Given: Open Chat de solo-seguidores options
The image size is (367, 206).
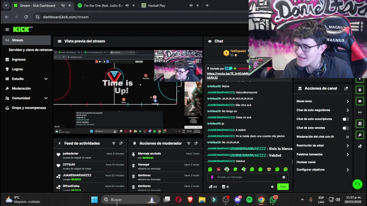Looking at the screenshot, I should (x=323, y=110).
